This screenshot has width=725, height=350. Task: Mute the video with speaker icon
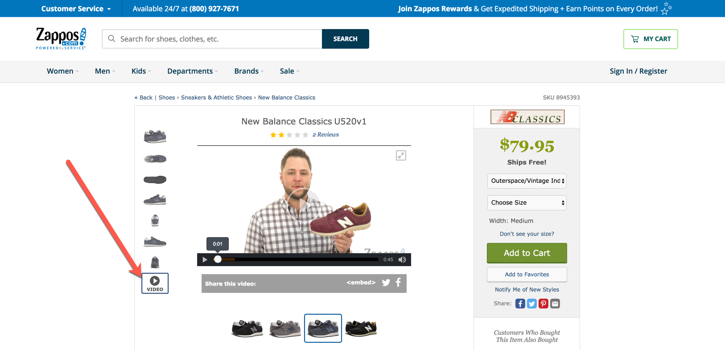click(x=402, y=259)
